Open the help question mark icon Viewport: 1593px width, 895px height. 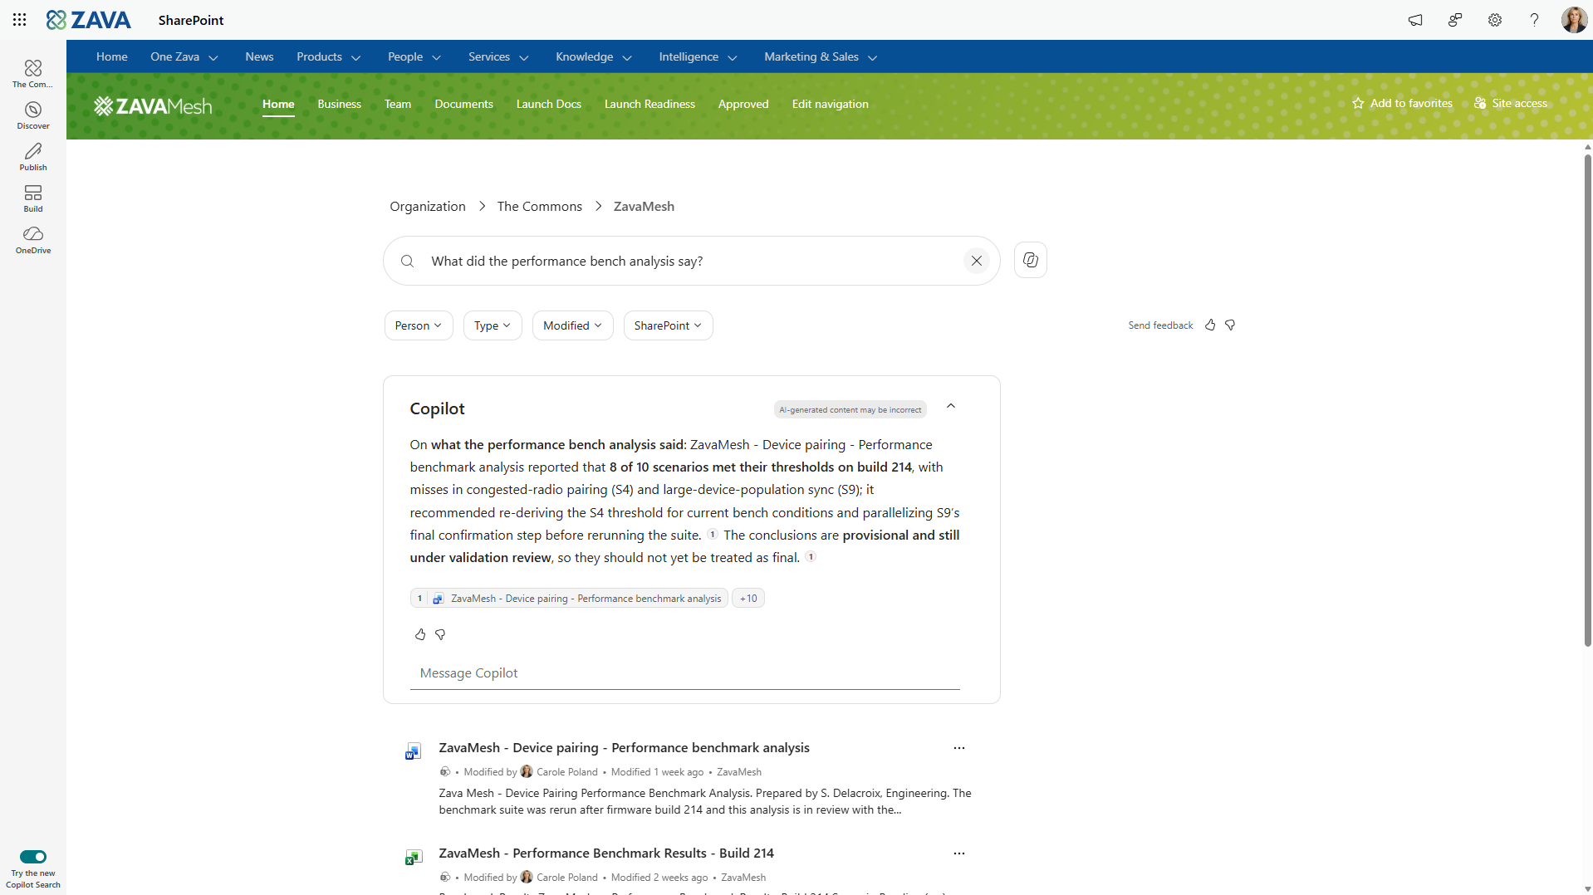pos(1534,20)
